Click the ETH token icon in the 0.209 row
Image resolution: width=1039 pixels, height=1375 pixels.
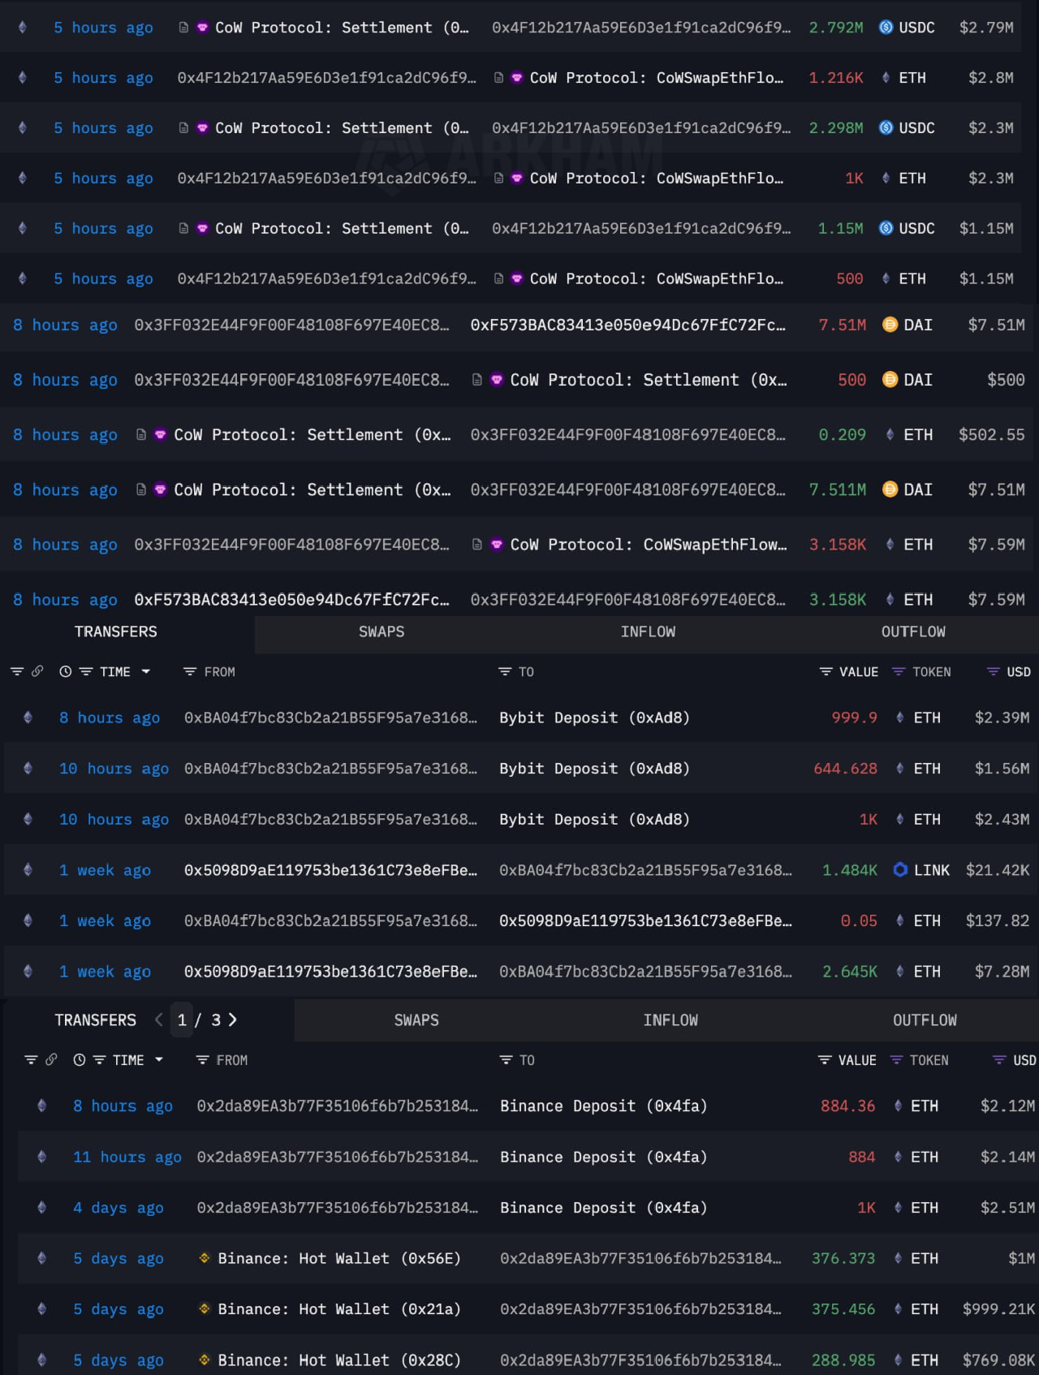[x=890, y=435]
